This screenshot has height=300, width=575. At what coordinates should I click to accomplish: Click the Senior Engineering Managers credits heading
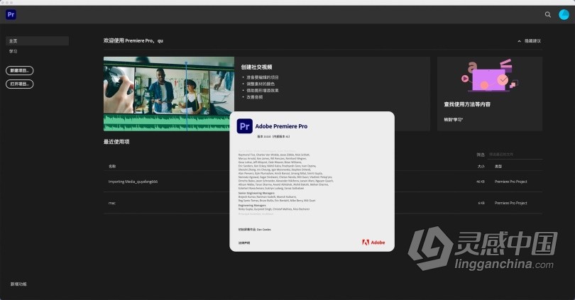(256, 193)
